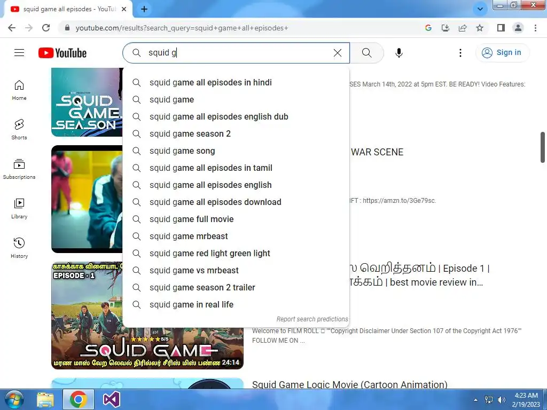Open Library in the sidebar

tap(19, 208)
